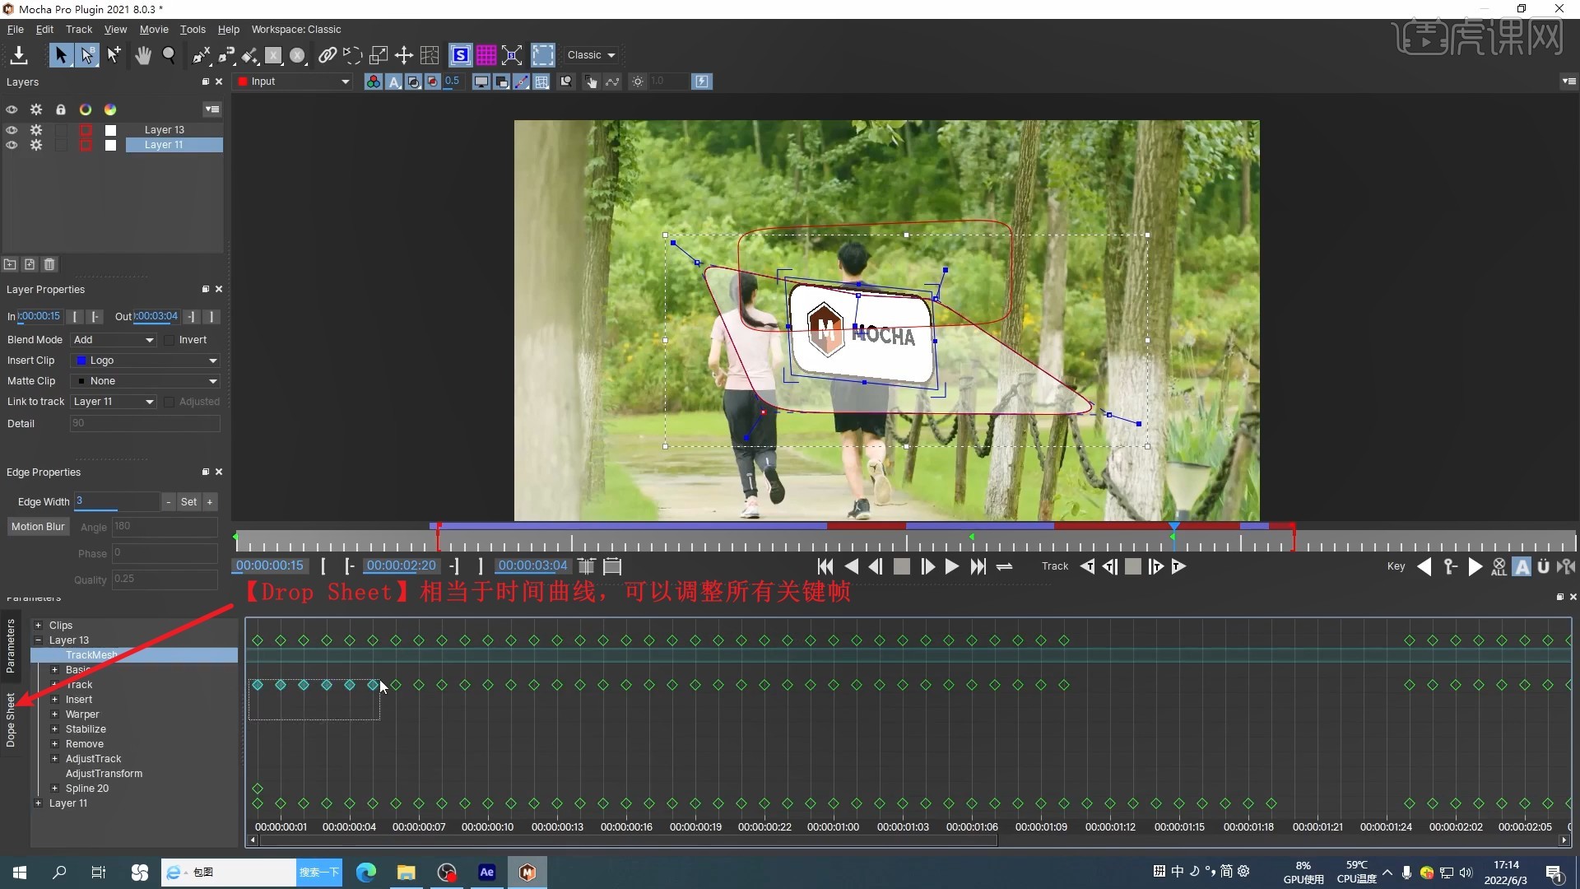Open the Track menu

click(x=79, y=30)
